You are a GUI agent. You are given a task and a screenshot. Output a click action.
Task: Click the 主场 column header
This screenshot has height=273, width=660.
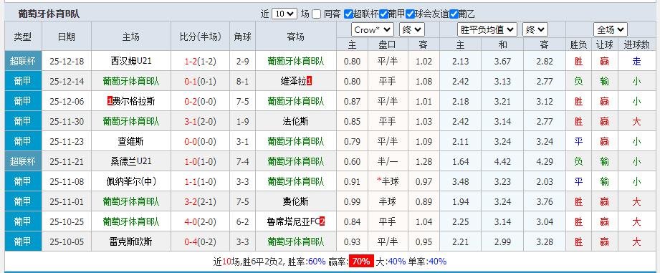(x=131, y=37)
